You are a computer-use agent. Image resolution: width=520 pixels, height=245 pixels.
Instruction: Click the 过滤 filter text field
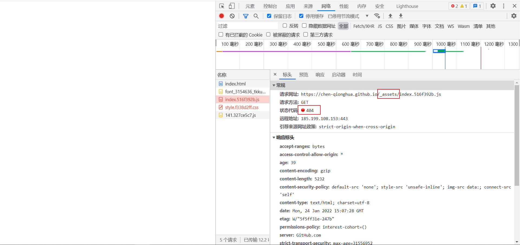248,26
